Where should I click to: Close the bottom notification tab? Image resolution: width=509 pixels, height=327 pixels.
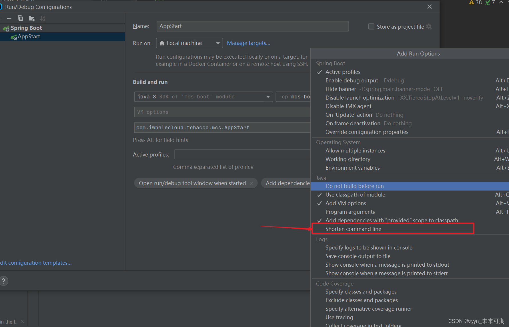click(22, 321)
